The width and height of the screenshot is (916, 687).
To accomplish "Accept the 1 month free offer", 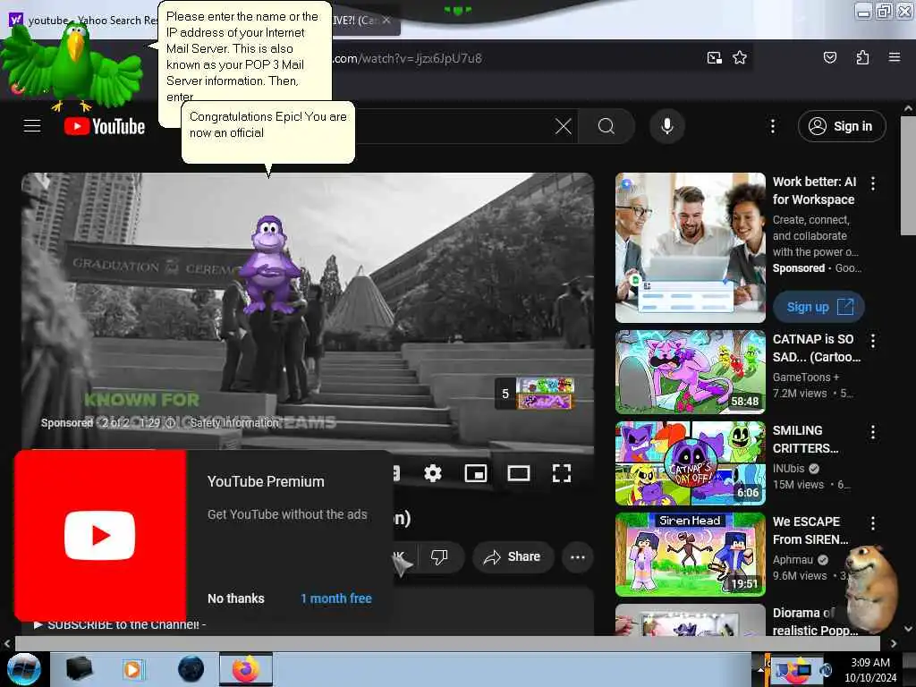I will 336,598.
